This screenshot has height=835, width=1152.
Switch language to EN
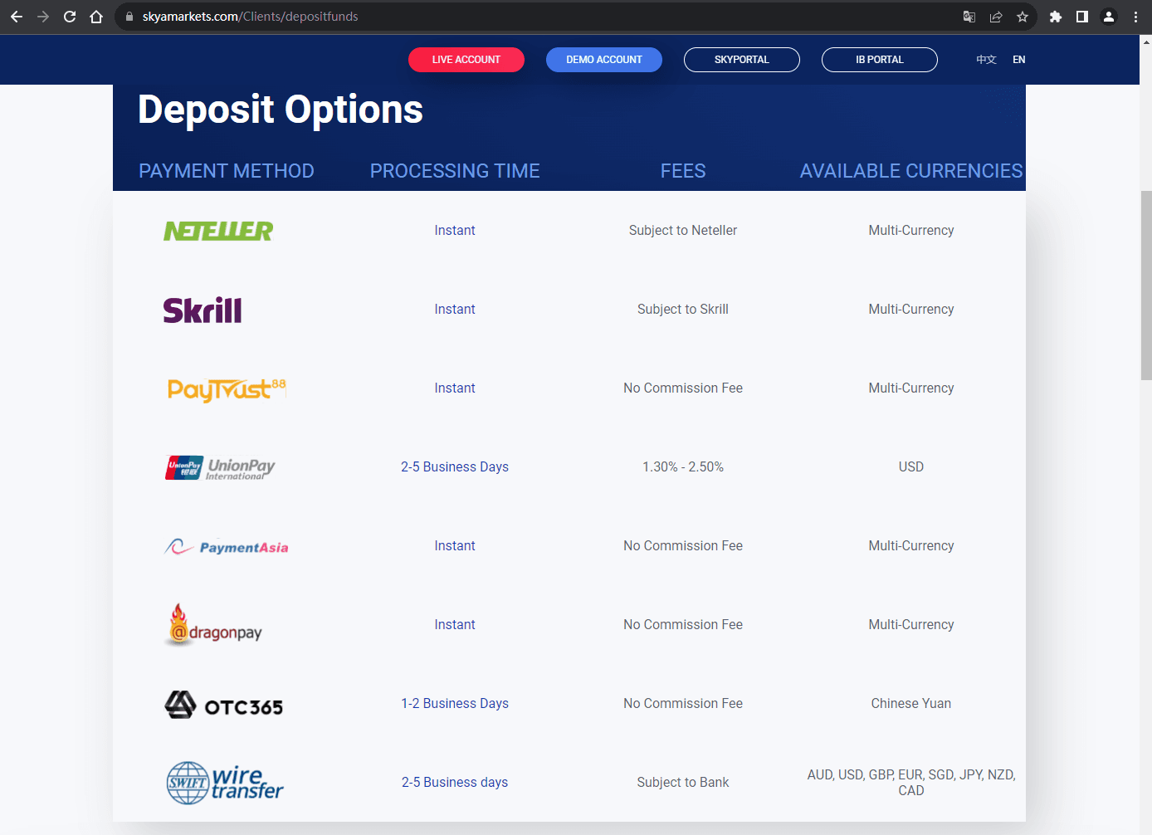[1019, 60]
